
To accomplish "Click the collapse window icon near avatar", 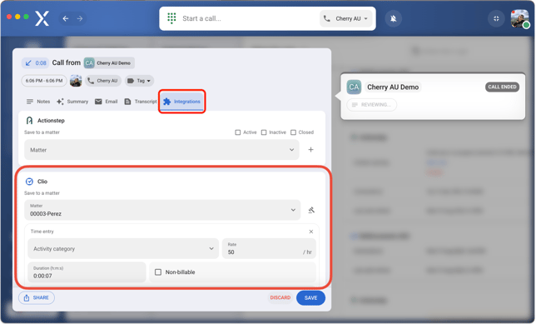I will pyautogui.click(x=496, y=18).
